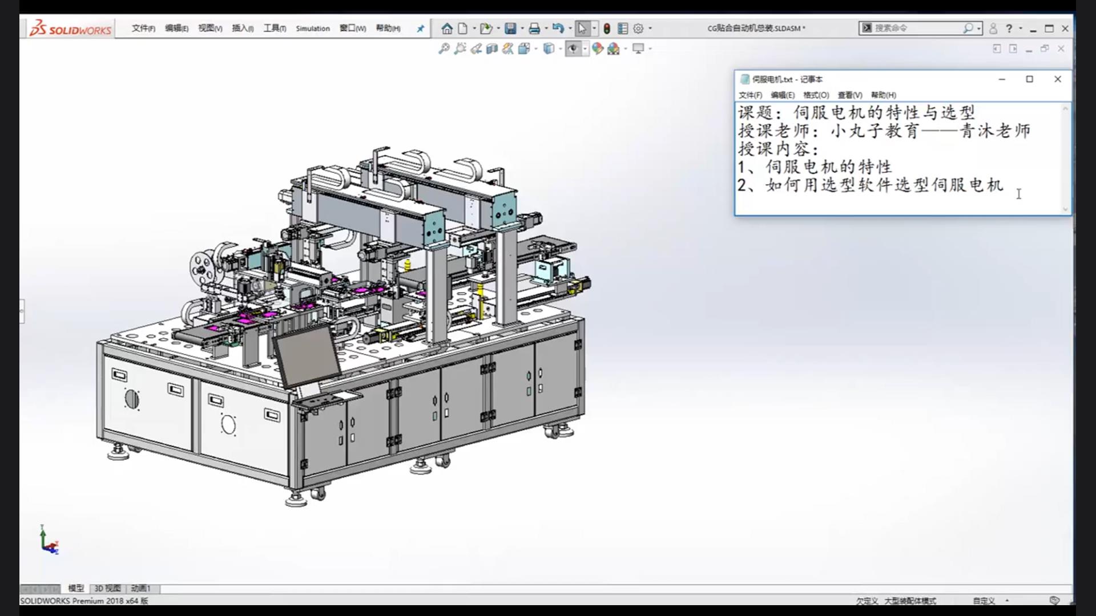Expand right panel arrow in document window
1096x616 pixels.
point(1013,49)
